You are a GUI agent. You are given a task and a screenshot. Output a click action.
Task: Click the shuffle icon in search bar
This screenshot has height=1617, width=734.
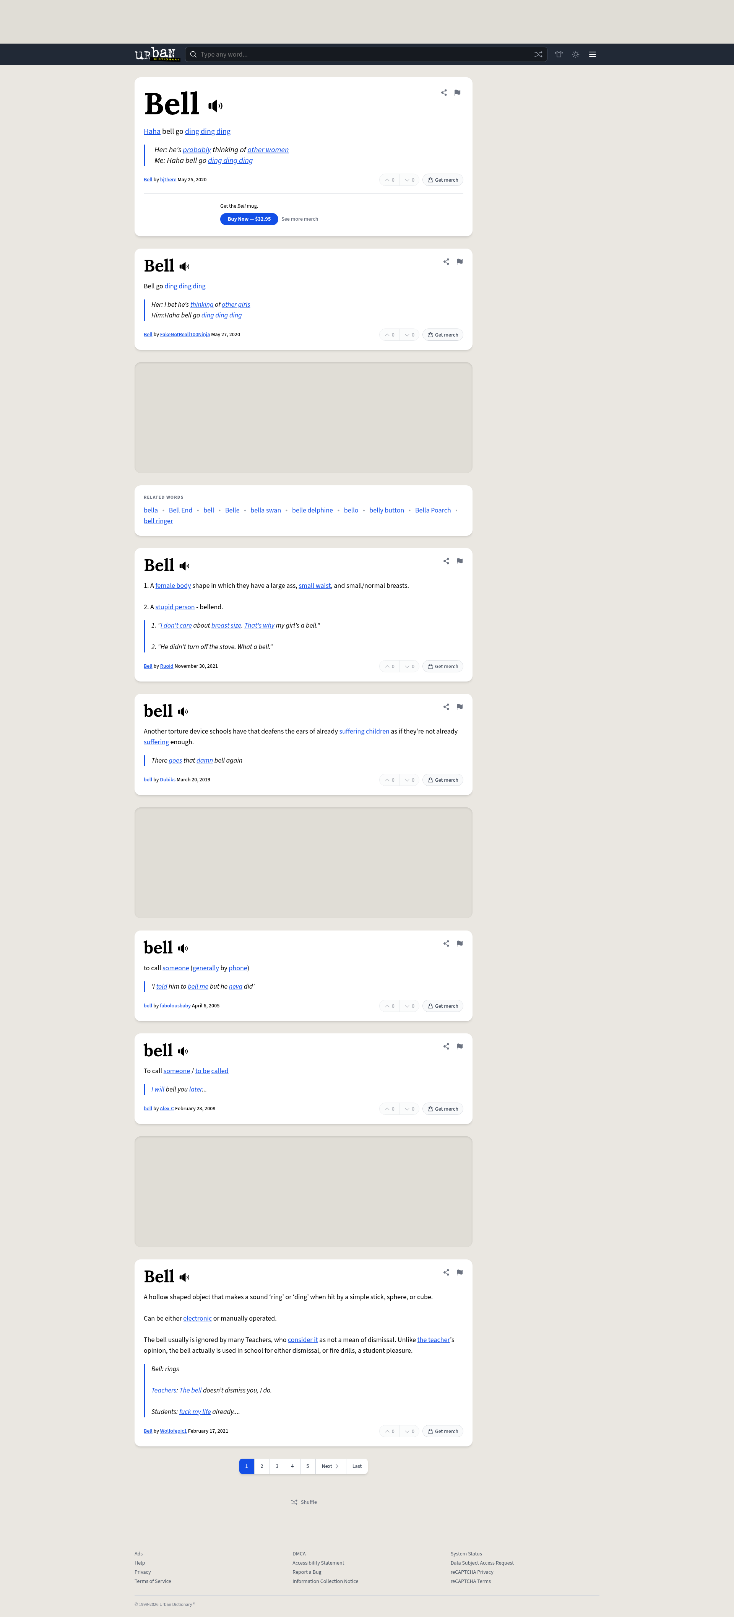(x=538, y=55)
